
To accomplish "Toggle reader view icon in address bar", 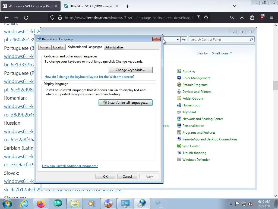I will [x=198, y=18].
